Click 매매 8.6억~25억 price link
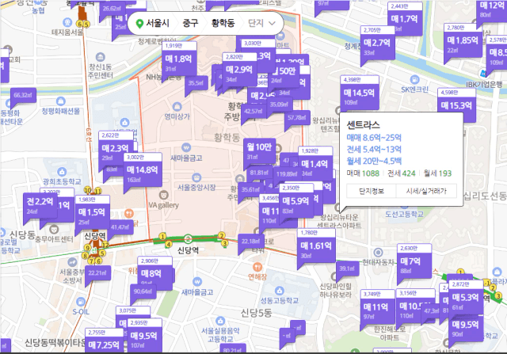Image resolution: width=507 pixels, height=354 pixels. (x=374, y=138)
